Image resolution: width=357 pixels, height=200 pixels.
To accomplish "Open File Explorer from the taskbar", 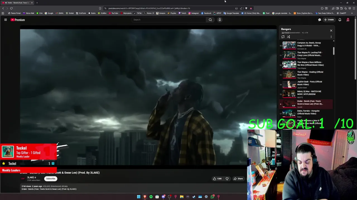I will pyautogui.click(x=182, y=197).
